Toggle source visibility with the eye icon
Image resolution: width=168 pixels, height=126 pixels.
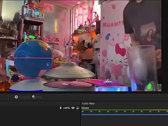point(73,108)
